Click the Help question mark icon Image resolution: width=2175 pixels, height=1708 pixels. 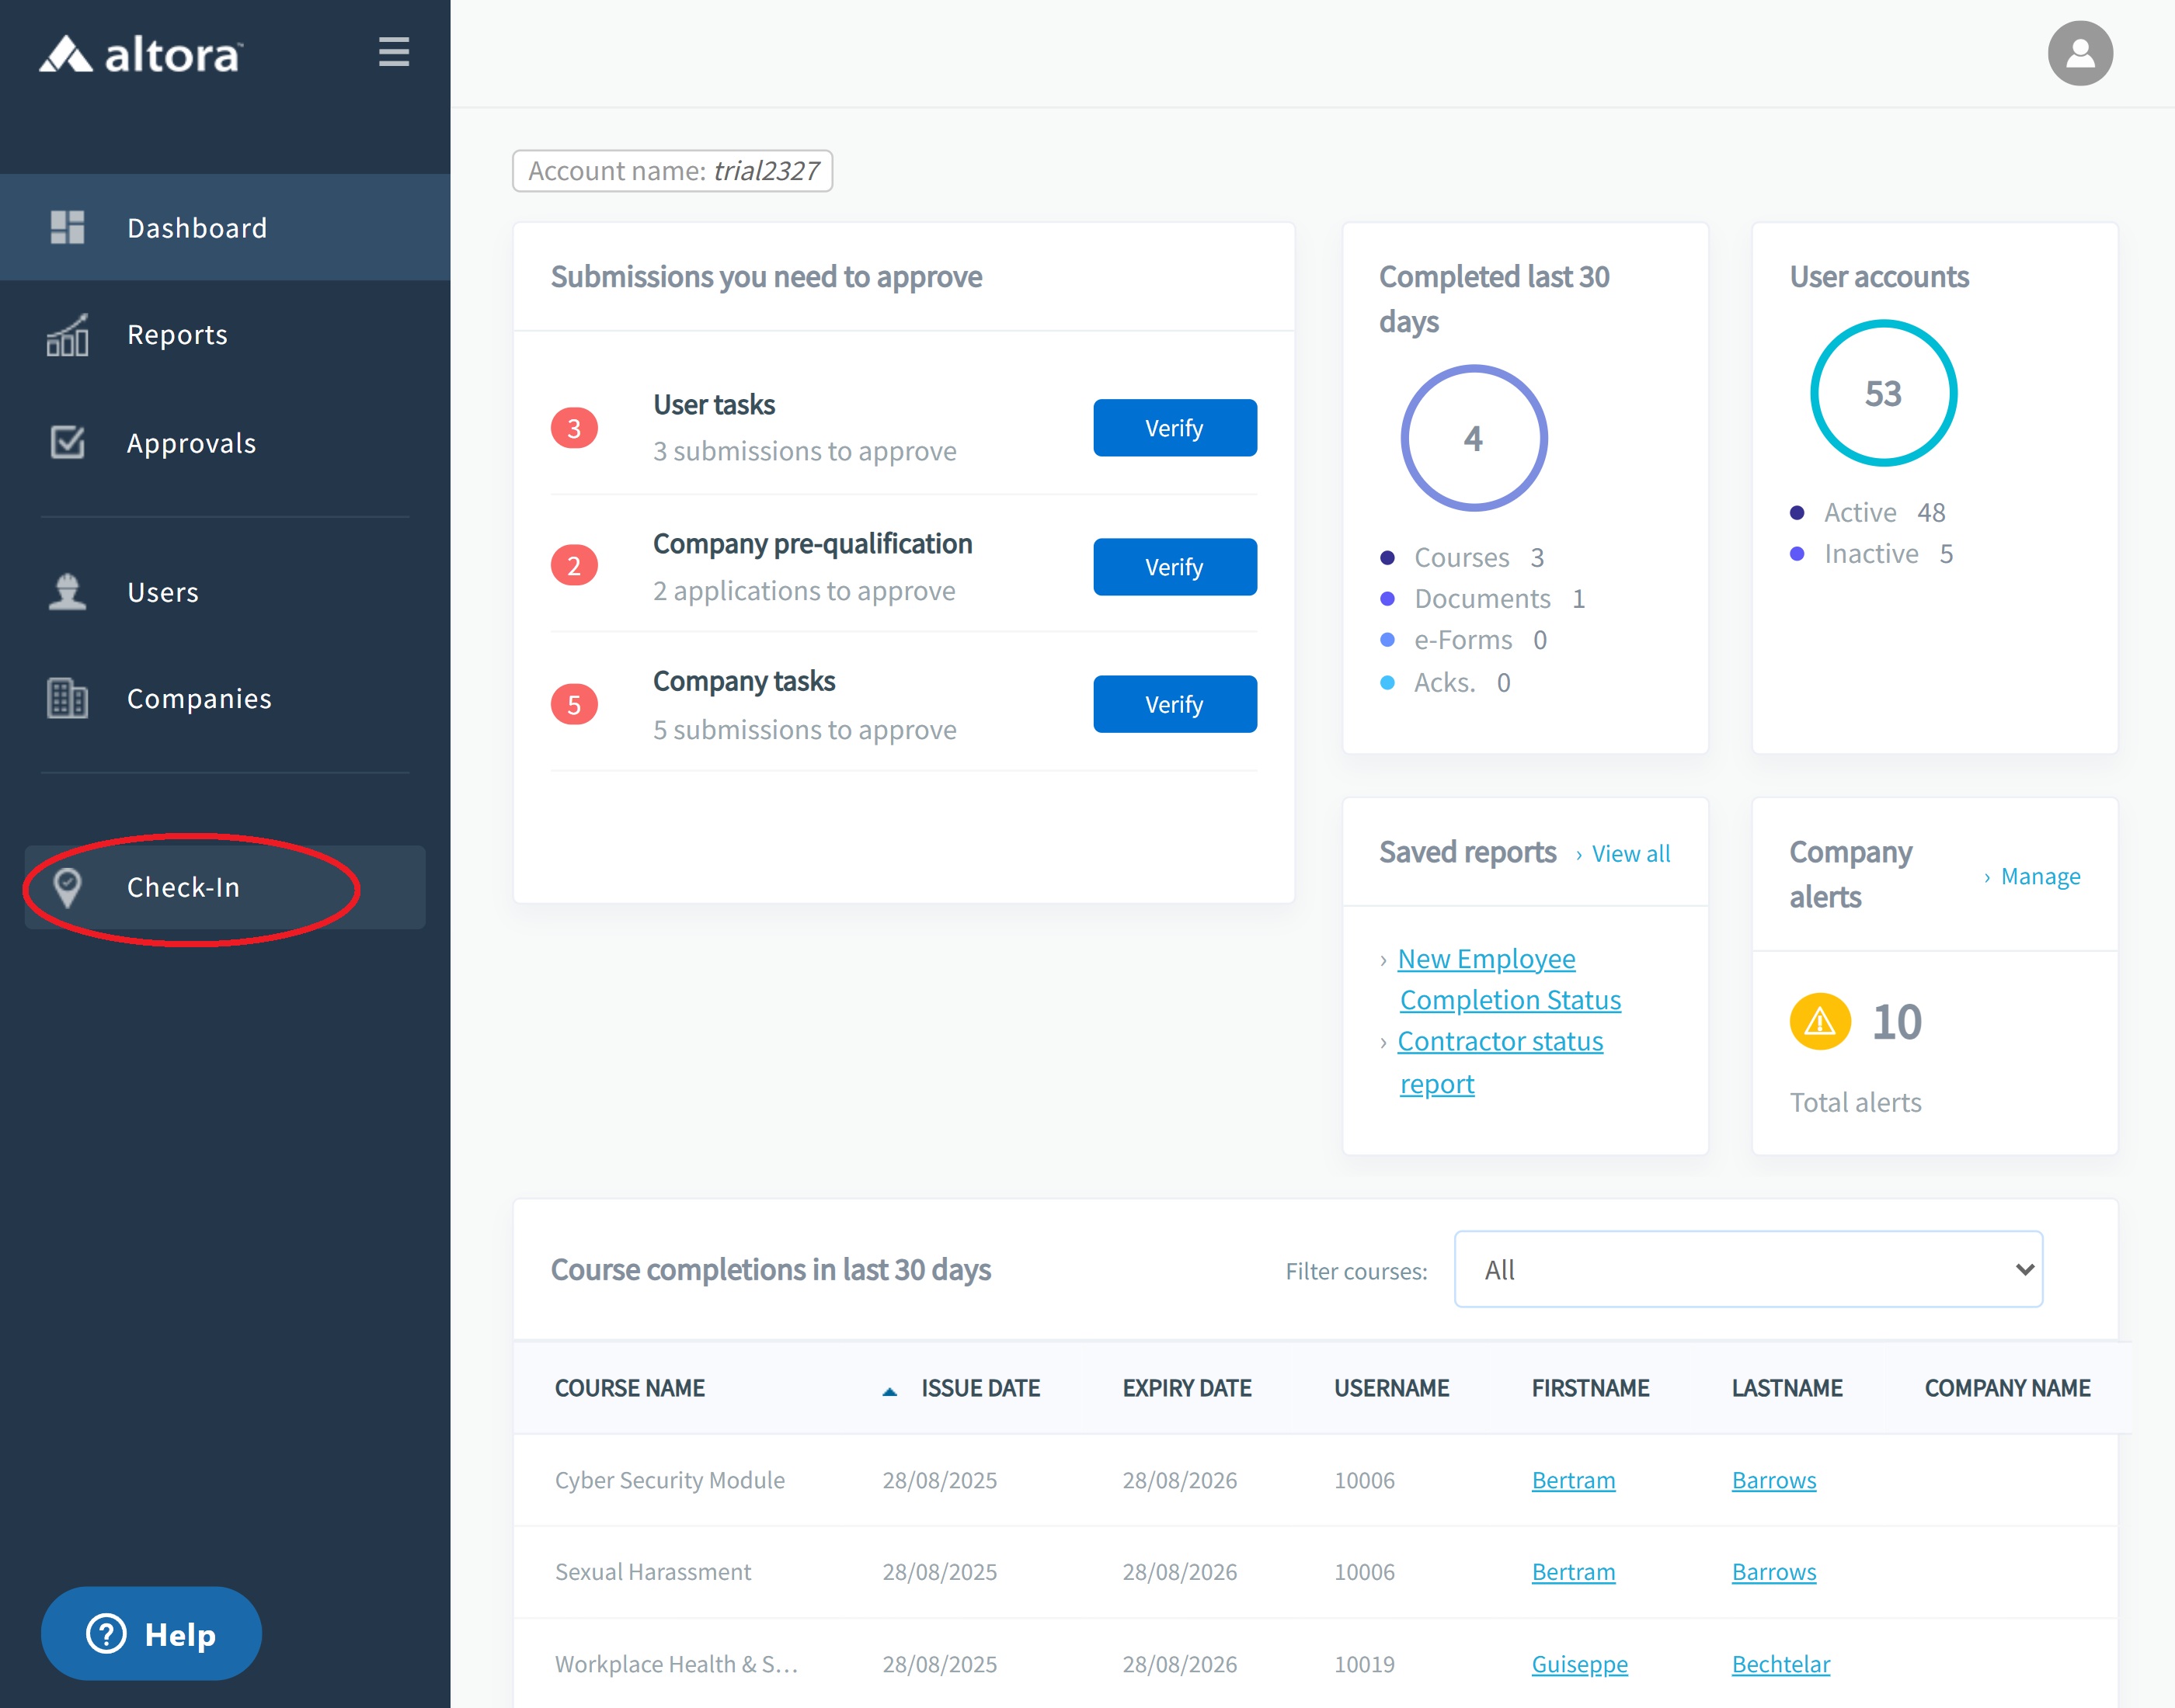pyautogui.click(x=106, y=1634)
